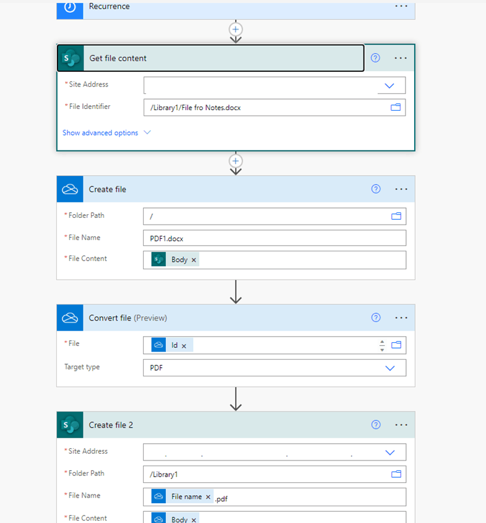Select the SharePoint Body token in Create file
486x523 pixels.
(175, 259)
